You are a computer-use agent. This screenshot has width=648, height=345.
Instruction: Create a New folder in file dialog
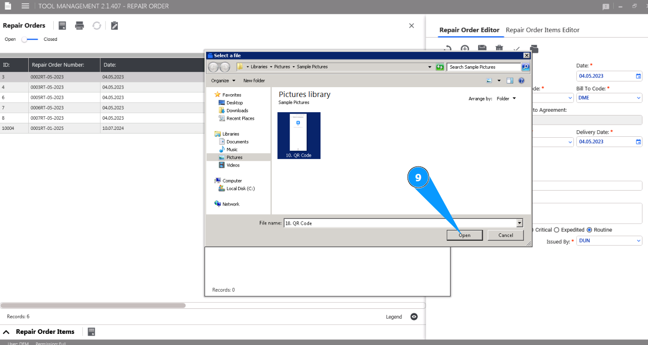pos(254,80)
